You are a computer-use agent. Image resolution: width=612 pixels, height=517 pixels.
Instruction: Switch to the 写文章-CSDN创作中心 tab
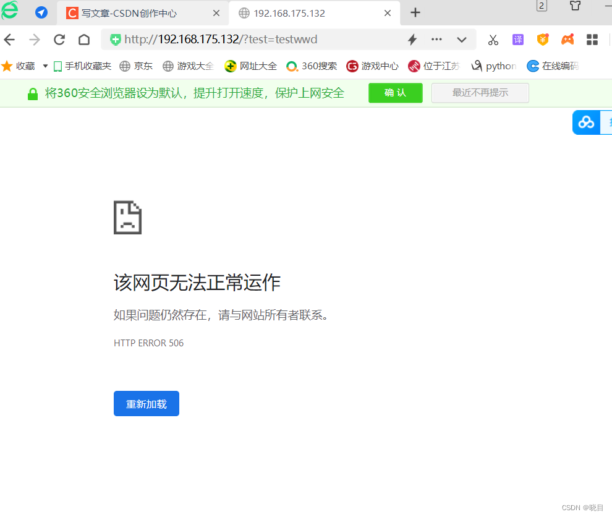coord(130,12)
